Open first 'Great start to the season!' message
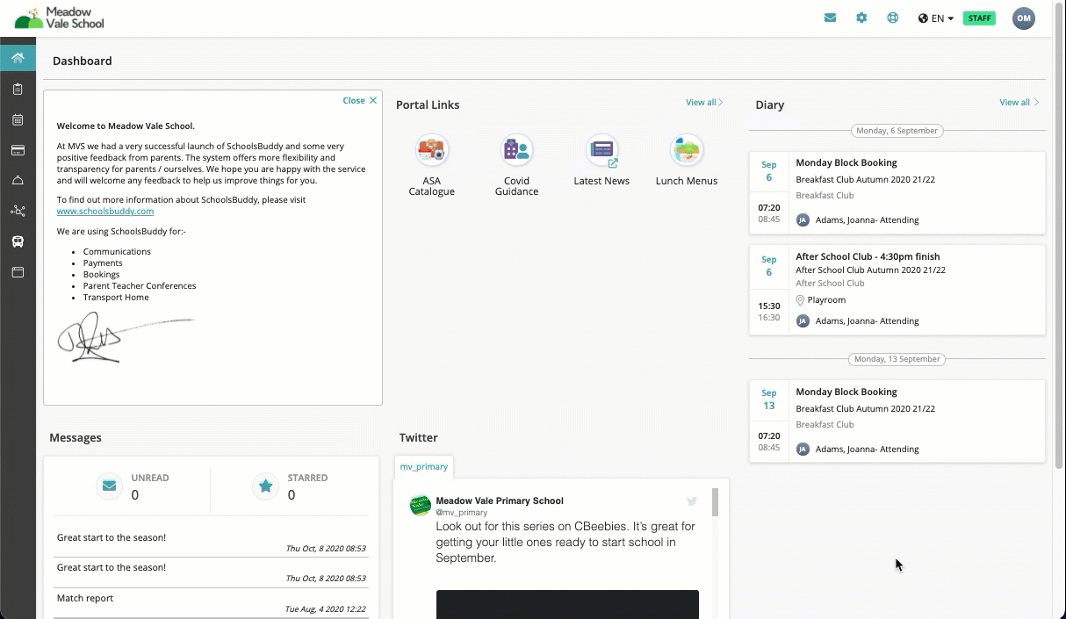 (211, 543)
